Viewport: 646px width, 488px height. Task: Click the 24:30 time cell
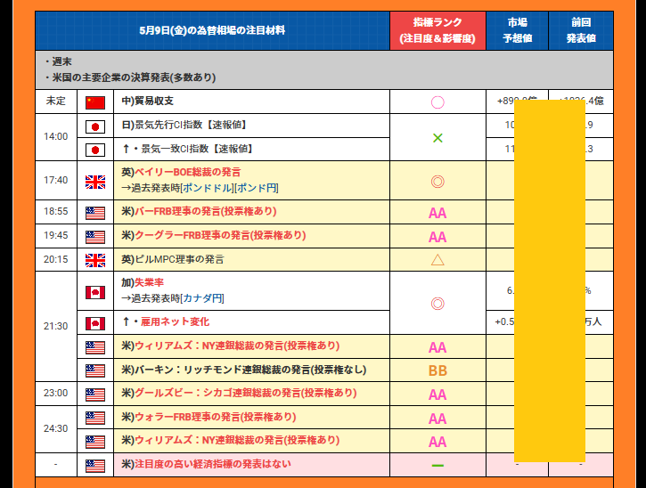pyautogui.click(x=56, y=428)
